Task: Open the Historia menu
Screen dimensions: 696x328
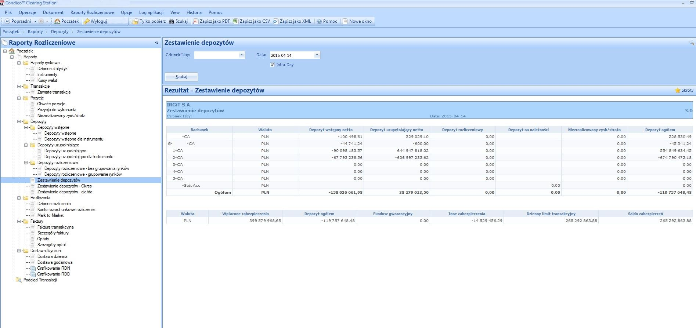Action: point(194,12)
